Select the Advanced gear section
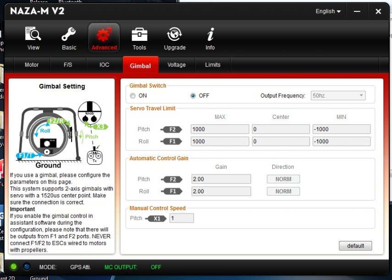The height and width of the screenshot is (280, 392). (104, 38)
